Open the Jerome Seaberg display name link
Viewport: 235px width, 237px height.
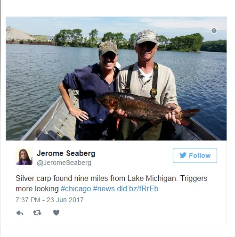[66, 153]
